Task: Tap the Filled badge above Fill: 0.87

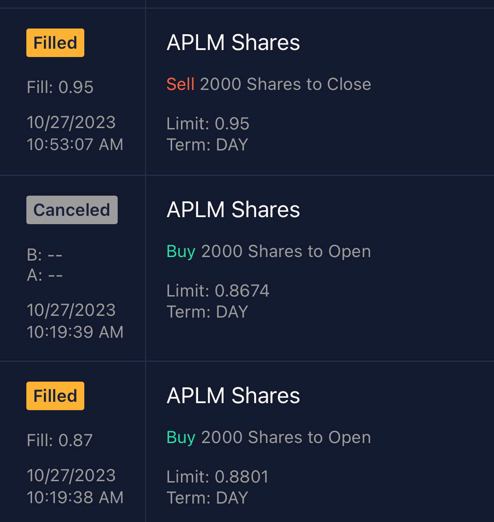Action: tap(55, 396)
